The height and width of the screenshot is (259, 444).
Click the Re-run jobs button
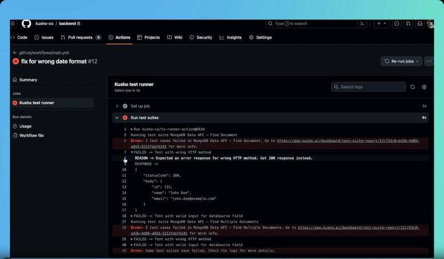click(x=401, y=61)
